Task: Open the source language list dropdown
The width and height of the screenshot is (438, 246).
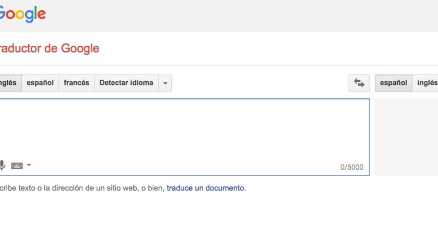Action: pyautogui.click(x=165, y=83)
